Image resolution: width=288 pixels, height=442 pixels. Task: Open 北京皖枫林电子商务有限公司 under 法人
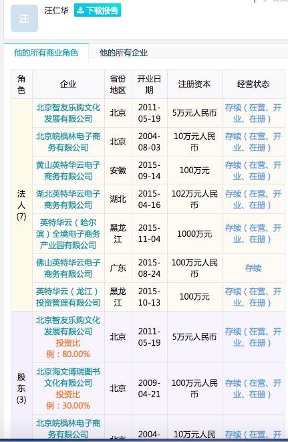coord(68,142)
